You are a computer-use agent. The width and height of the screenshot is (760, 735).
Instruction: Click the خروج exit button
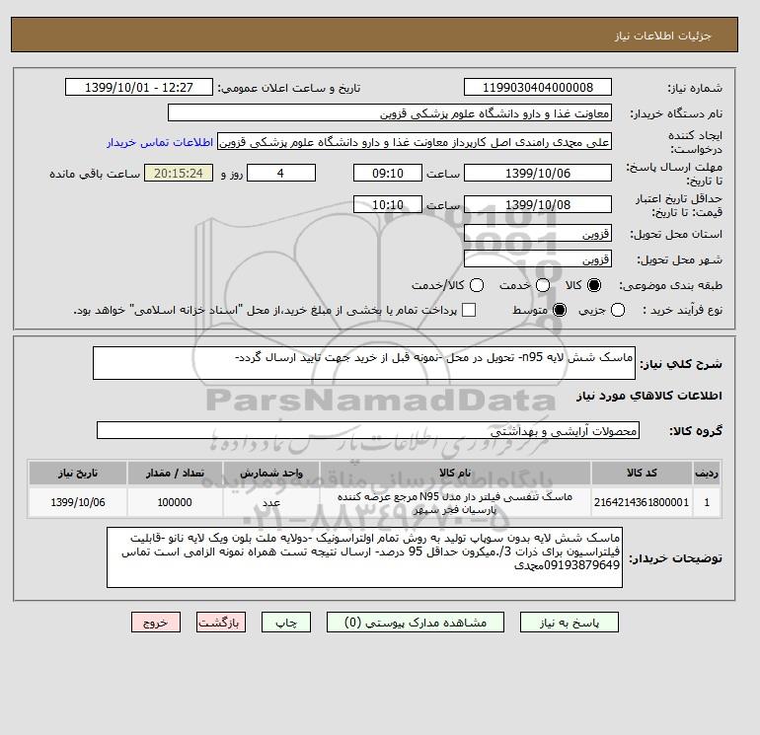tap(156, 623)
